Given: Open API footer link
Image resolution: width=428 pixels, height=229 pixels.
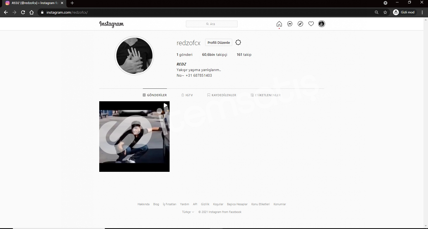Looking at the screenshot, I should [195, 204].
